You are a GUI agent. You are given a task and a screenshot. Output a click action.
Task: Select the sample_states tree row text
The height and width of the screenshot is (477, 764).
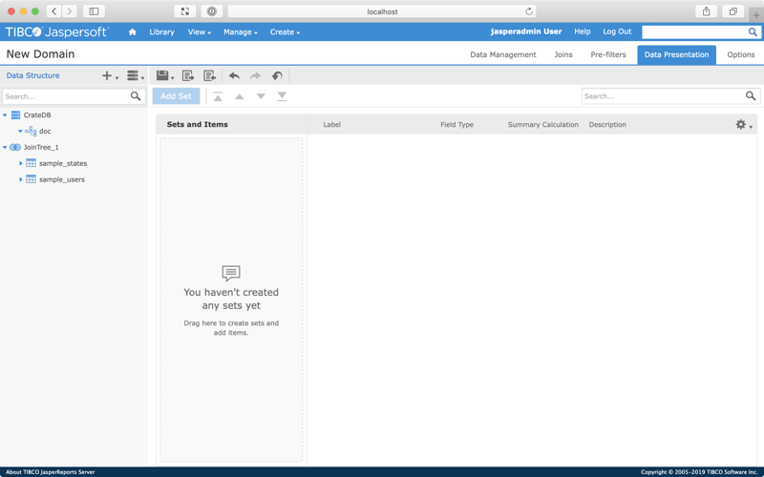click(63, 163)
